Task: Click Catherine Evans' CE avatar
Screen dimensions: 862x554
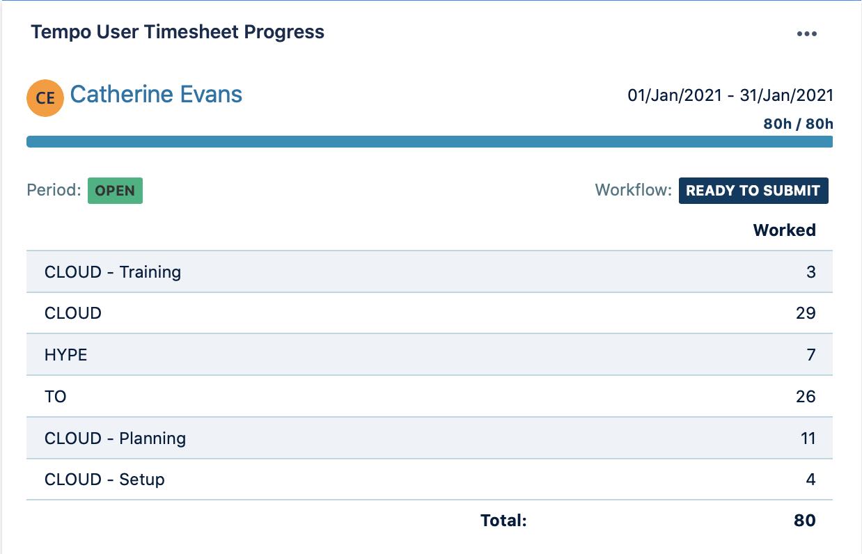Action: pyautogui.click(x=45, y=97)
